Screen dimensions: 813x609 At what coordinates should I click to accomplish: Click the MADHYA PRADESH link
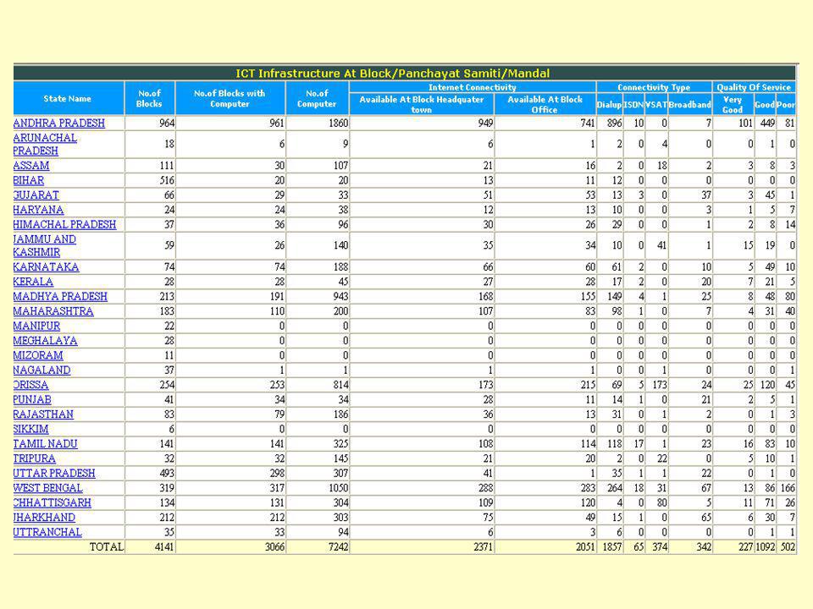tap(60, 297)
